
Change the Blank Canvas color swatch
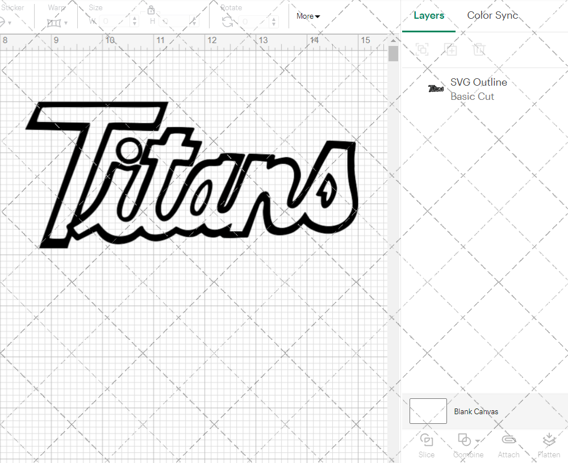(x=428, y=411)
